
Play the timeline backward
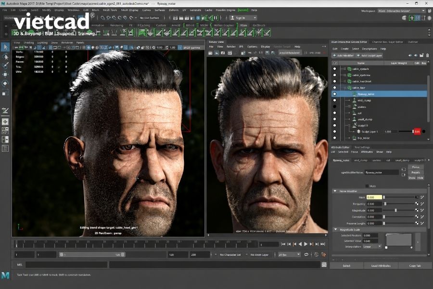300,244
